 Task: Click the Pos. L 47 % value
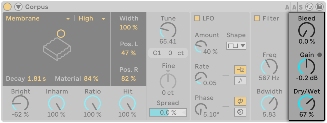129,53
